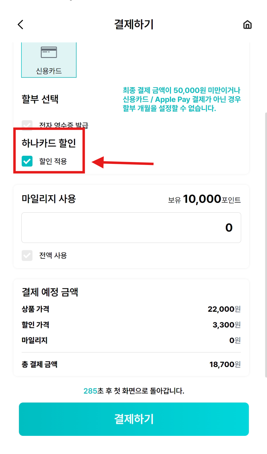Click the 보유 10,000 포인트 balance
The image size is (267, 454).
coord(204,199)
